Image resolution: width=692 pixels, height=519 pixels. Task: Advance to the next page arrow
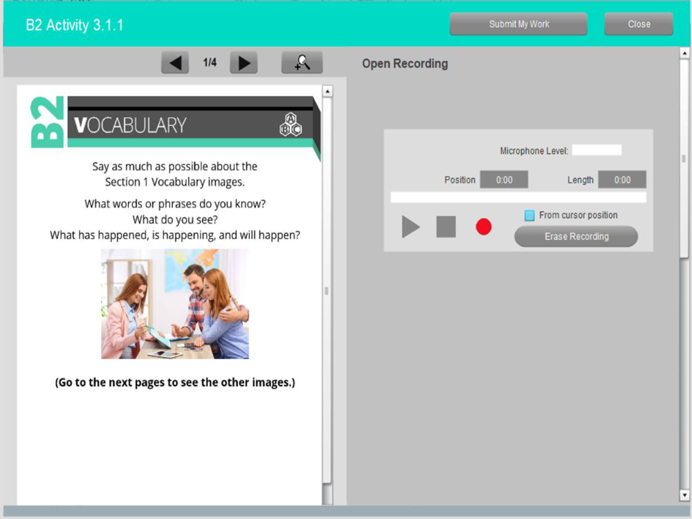coord(244,63)
